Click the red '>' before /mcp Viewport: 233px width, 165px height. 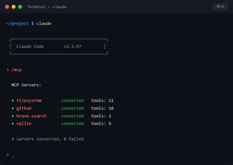[x=8, y=70]
